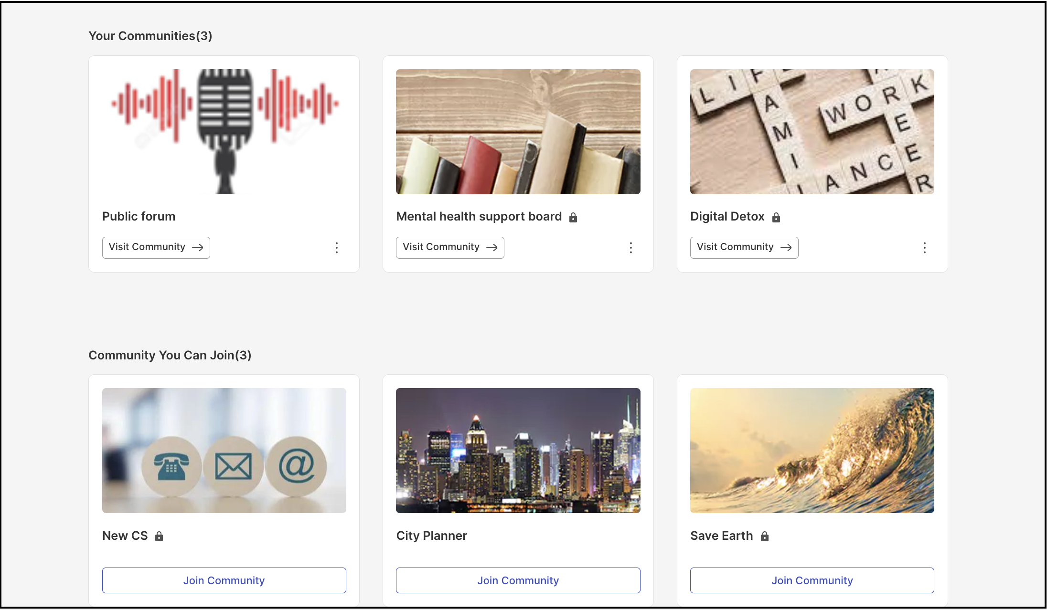Open the Public forum three-dot options menu
Viewport: 1047px width, 610px height.
click(337, 248)
